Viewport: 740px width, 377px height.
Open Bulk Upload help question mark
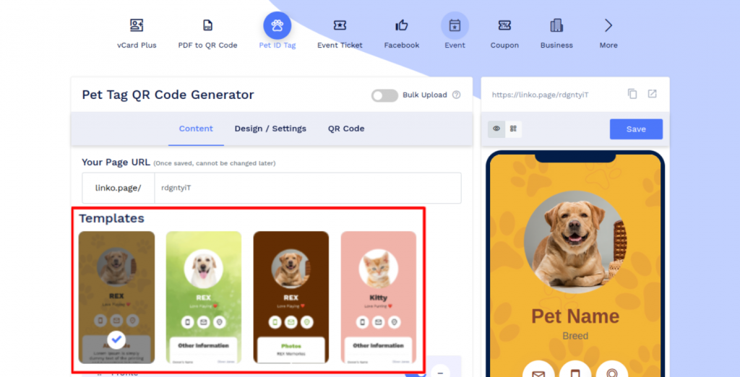point(457,95)
